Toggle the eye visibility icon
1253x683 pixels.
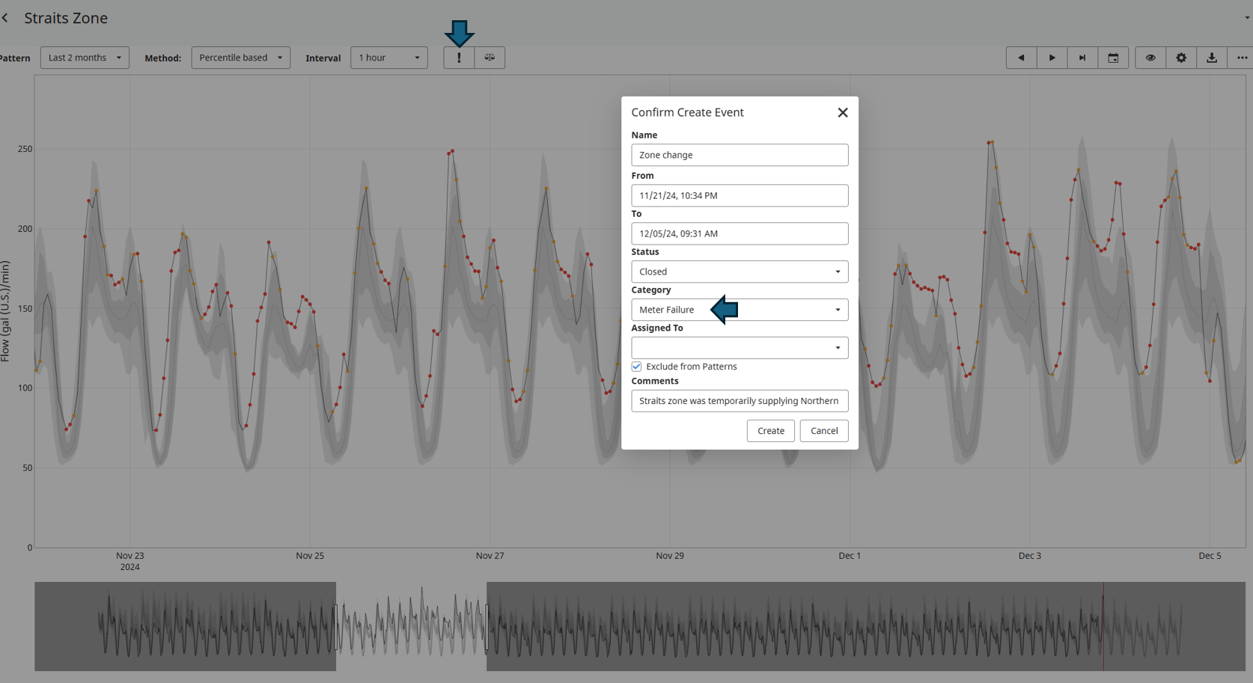click(x=1150, y=58)
